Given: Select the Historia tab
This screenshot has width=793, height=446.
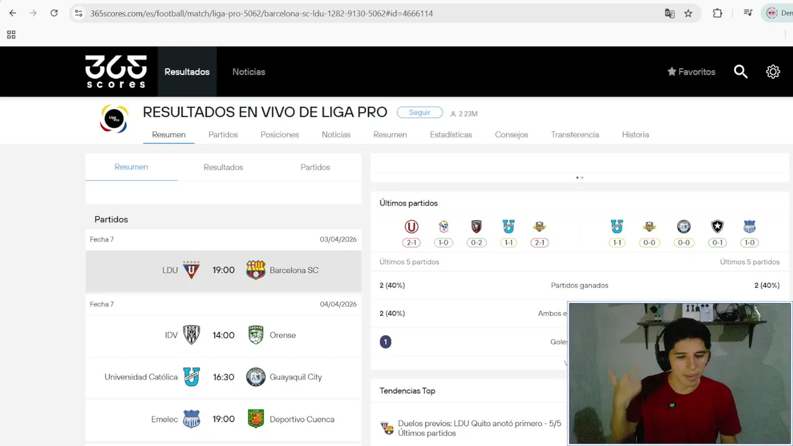Looking at the screenshot, I should pyautogui.click(x=636, y=134).
